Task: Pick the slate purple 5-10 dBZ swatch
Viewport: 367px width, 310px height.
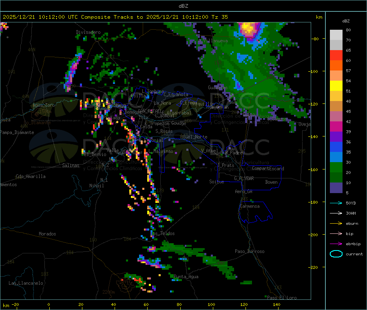Action: (336, 188)
